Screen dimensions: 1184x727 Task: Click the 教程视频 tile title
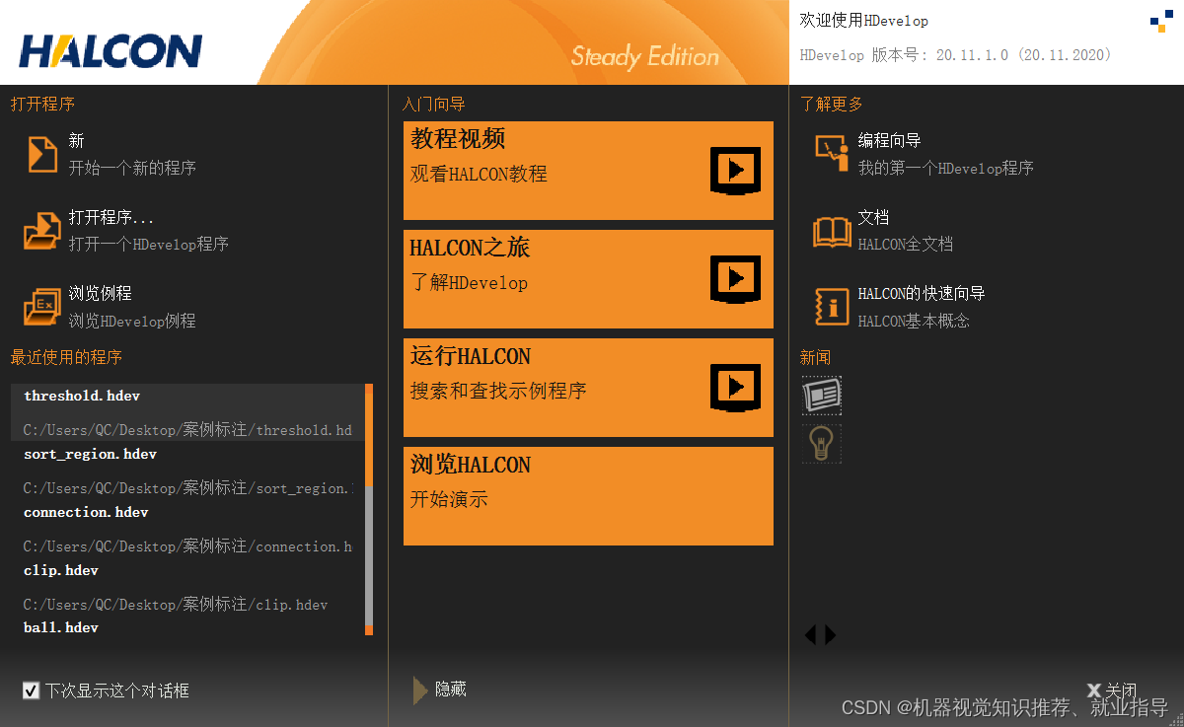click(x=458, y=139)
